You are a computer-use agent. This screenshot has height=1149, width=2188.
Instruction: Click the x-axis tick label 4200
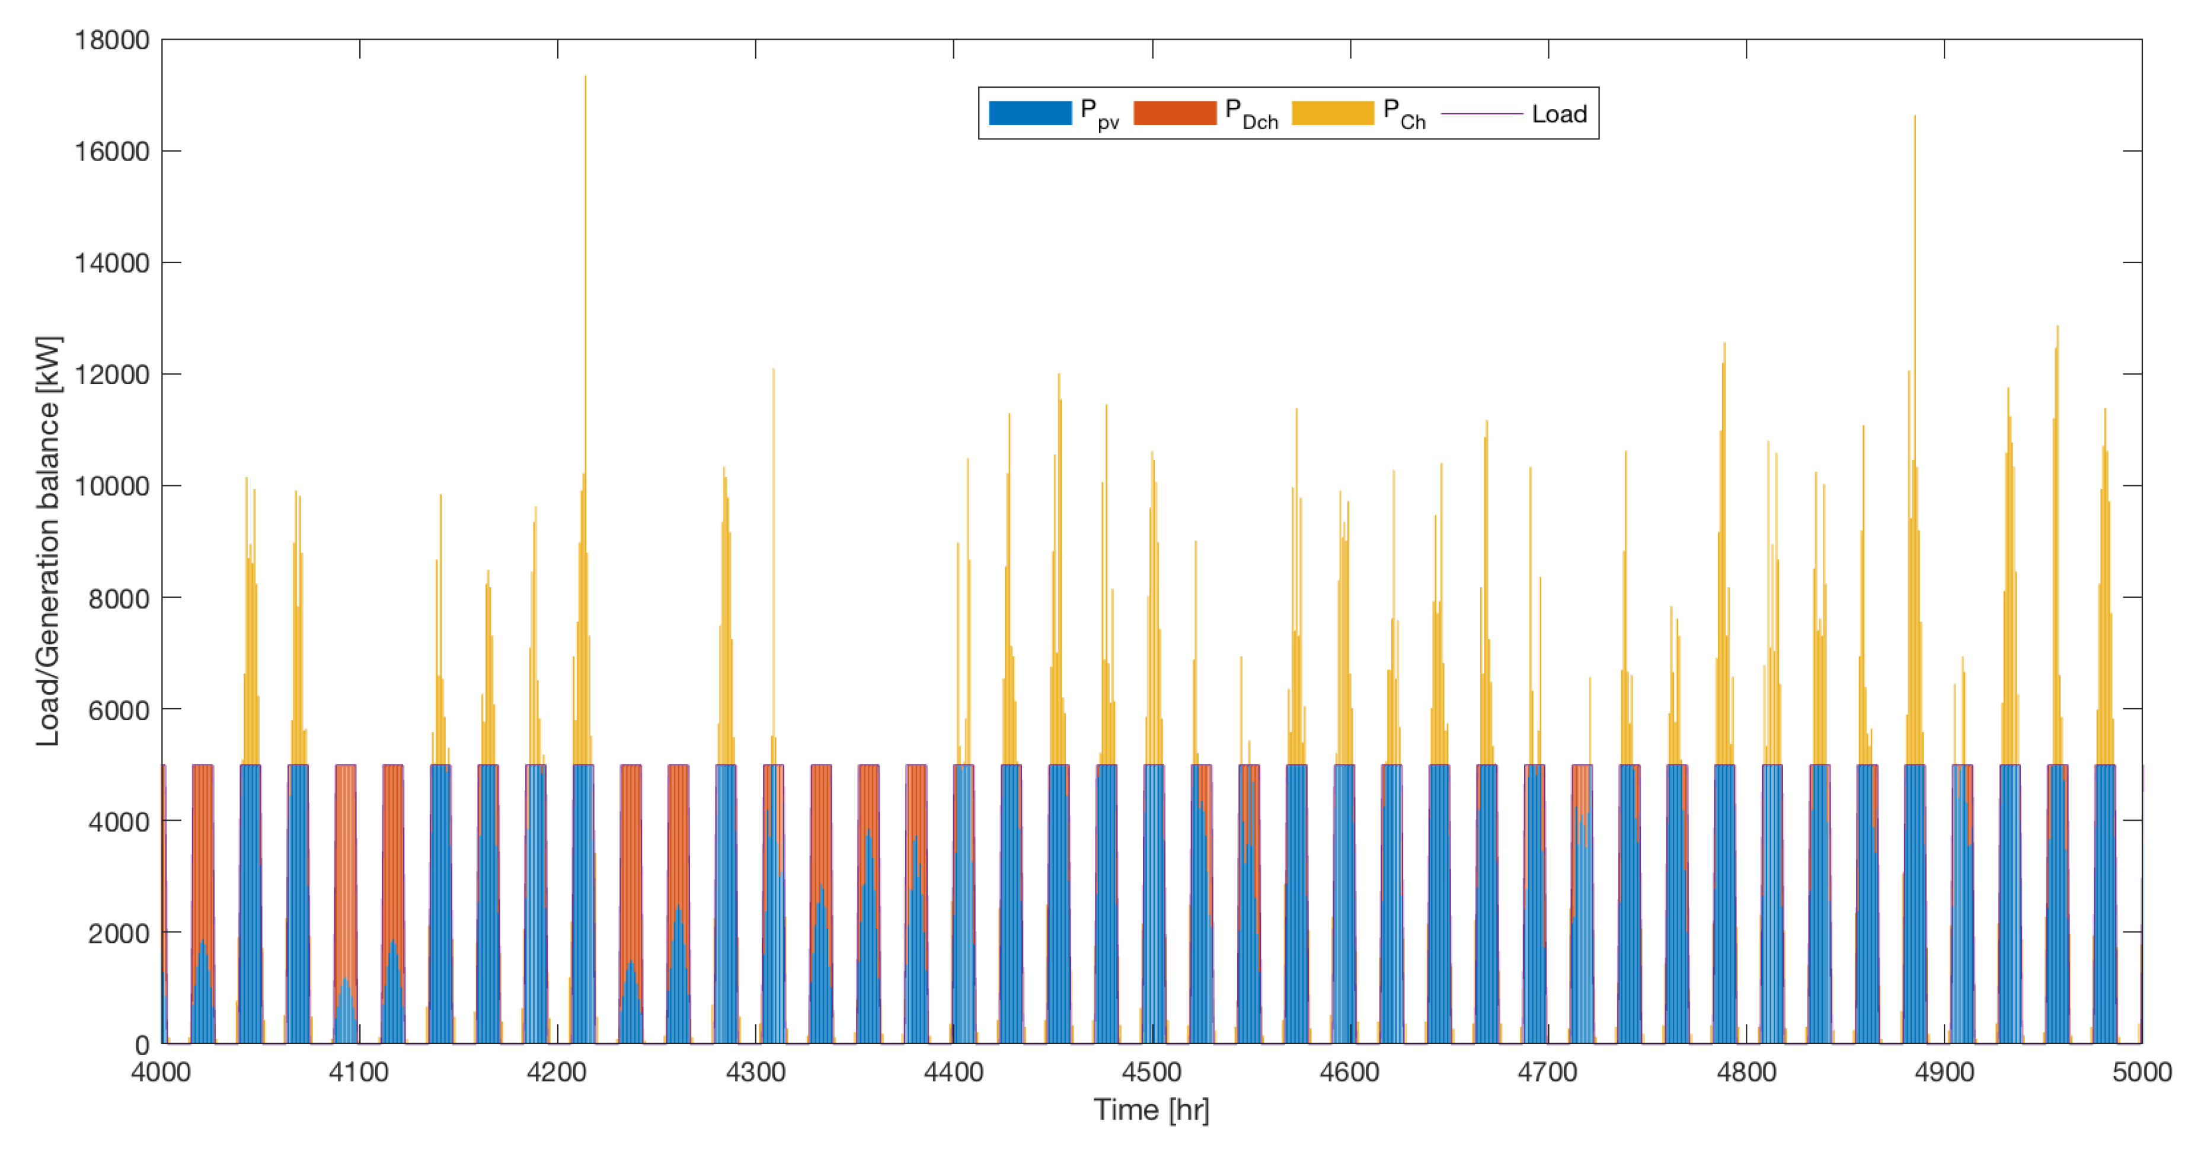tap(557, 1072)
